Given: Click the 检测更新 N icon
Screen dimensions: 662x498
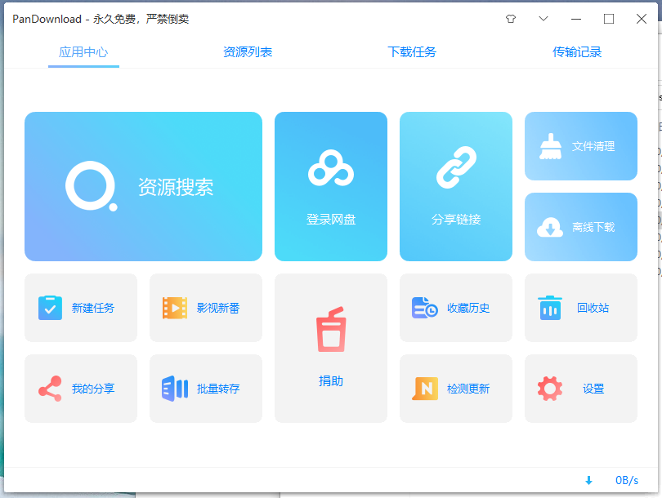Looking at the screenshot, I should pos(425,389).
